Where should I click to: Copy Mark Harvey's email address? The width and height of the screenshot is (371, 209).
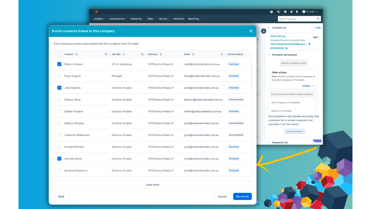309,44
